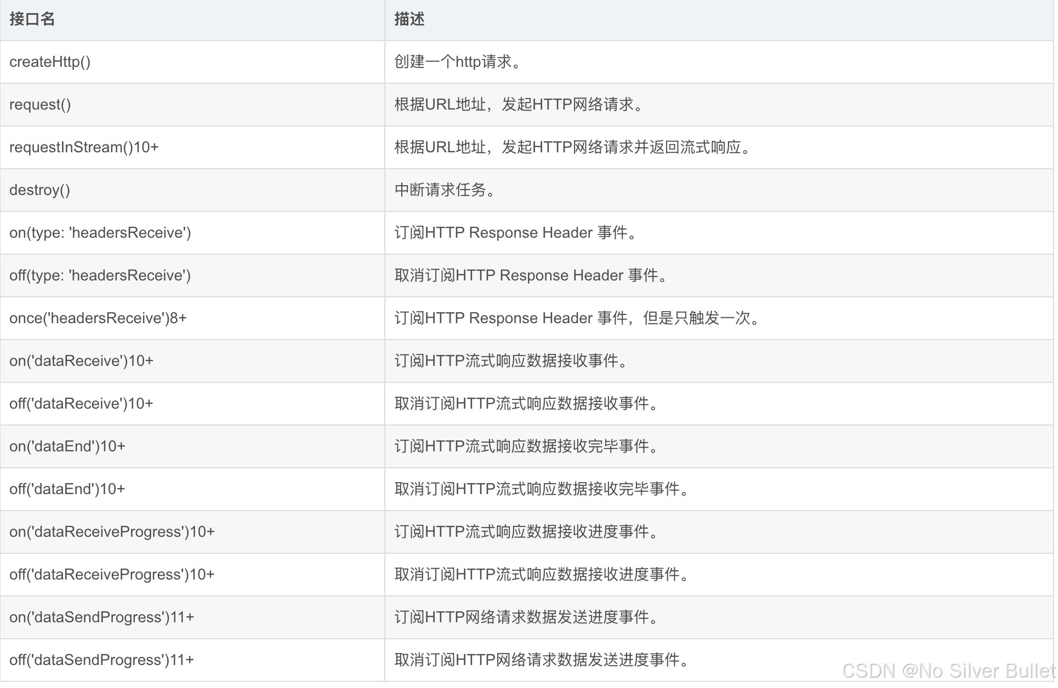
Task: Select requestInStream()10+ text in table
Action: pyautogui.click(x=84, y=147)
